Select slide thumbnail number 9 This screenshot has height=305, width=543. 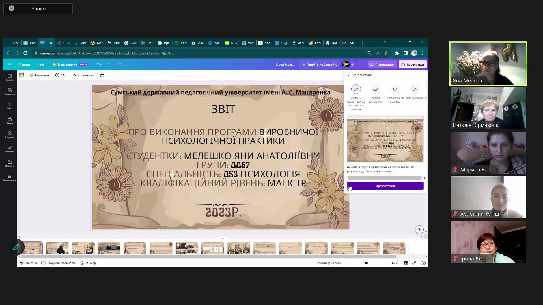238,248
